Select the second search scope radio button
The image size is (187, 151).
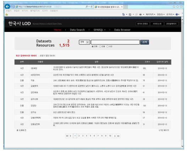click(100, 46)
